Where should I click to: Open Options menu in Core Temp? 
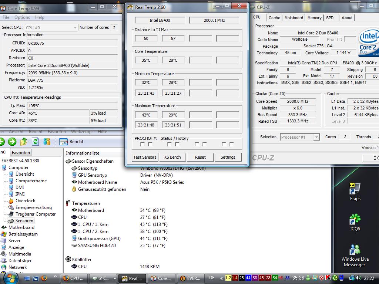pos(22,17)
